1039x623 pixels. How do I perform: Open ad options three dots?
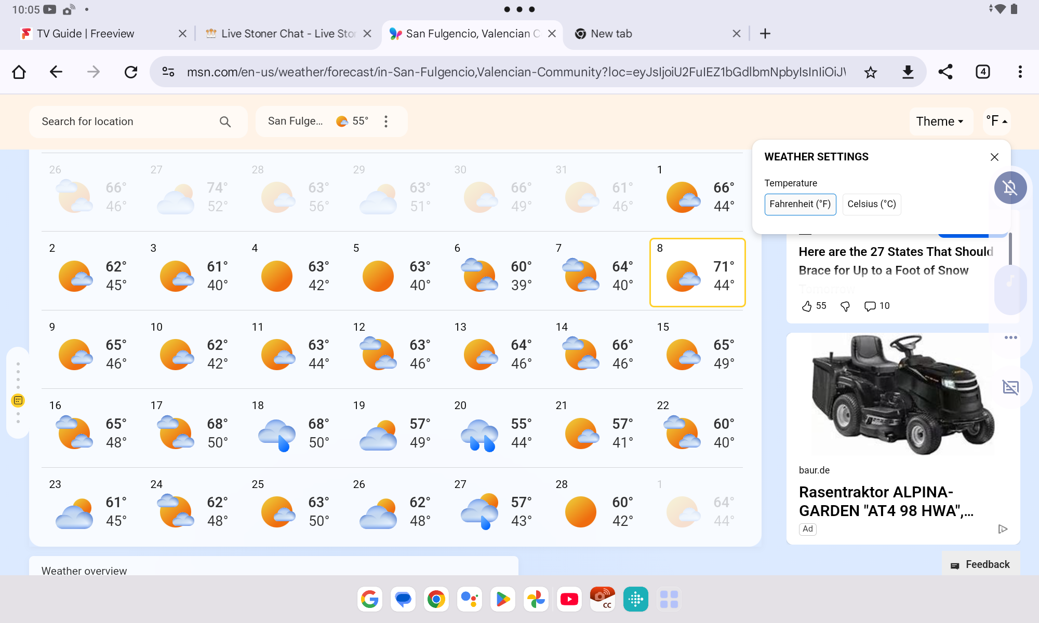1010,338
